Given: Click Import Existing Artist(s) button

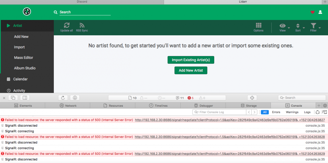Looking at the screenshot, I should (x=191, y=60).
